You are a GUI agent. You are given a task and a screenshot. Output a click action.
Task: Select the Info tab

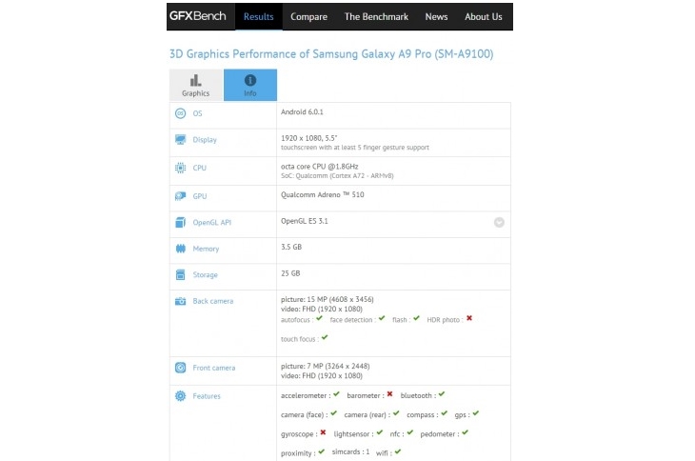[250, 85]
